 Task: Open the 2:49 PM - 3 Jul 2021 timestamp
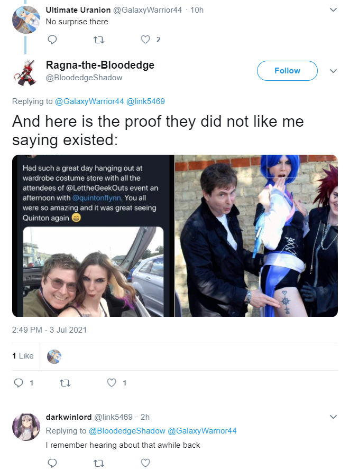pos(49,330)
